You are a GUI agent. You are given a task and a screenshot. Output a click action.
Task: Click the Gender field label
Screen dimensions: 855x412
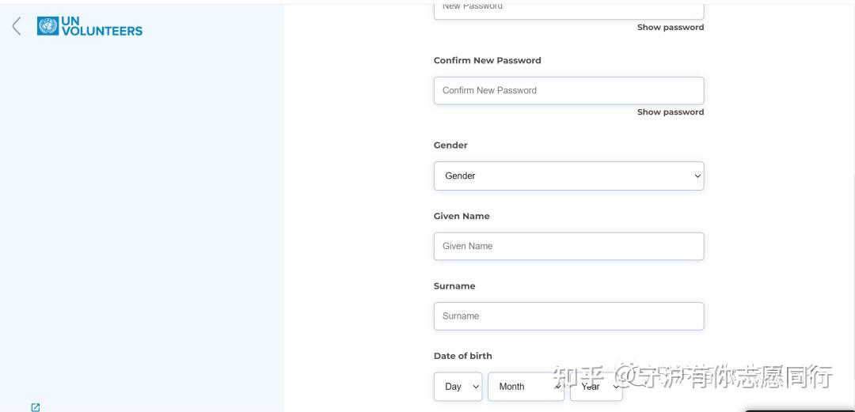pyautogui.click(x=450, y=146)
